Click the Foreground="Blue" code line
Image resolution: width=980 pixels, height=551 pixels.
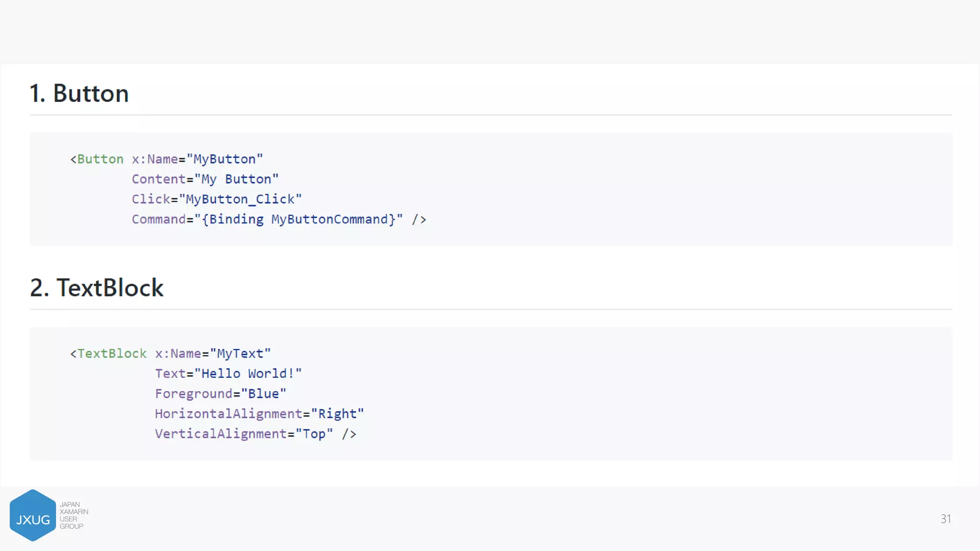click(220, 394)
